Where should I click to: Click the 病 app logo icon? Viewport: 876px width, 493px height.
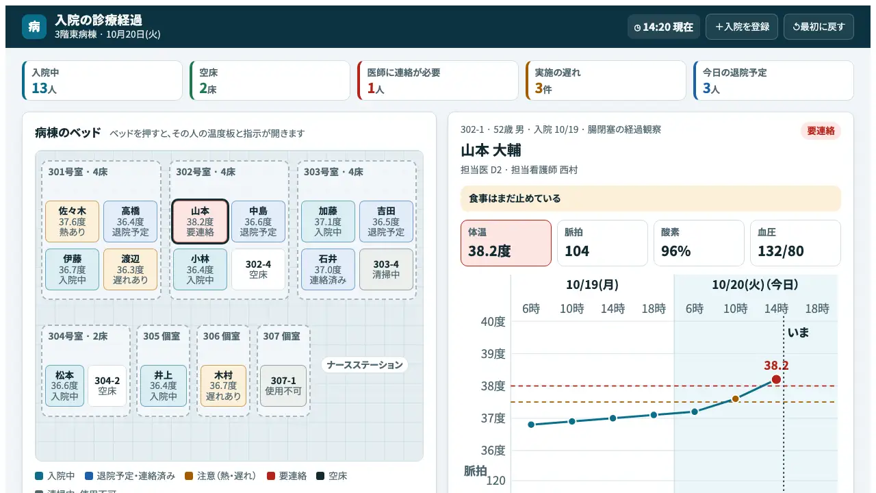34,27
